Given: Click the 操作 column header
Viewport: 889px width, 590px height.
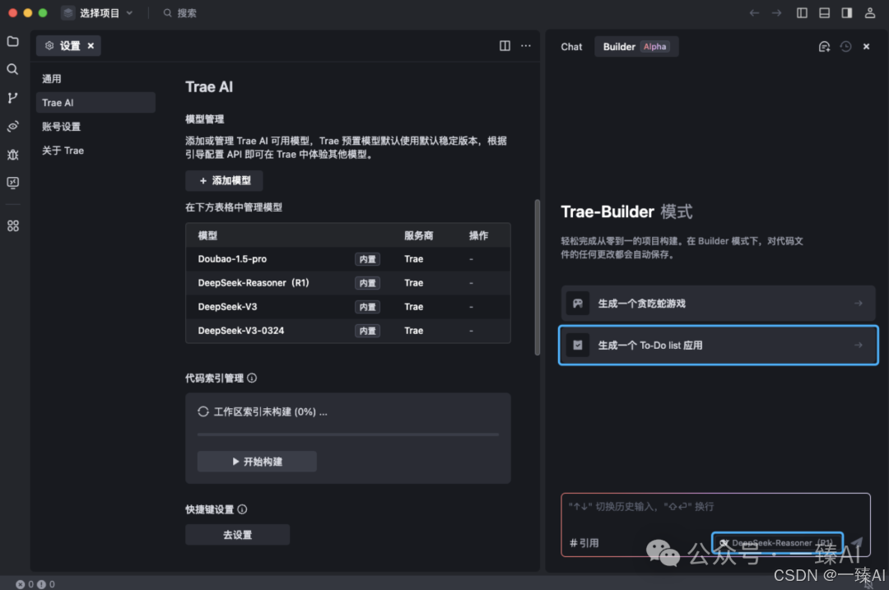Looking at the screenshot, I should click(478, 235).
